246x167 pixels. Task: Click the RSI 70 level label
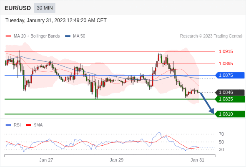point(221,134)
